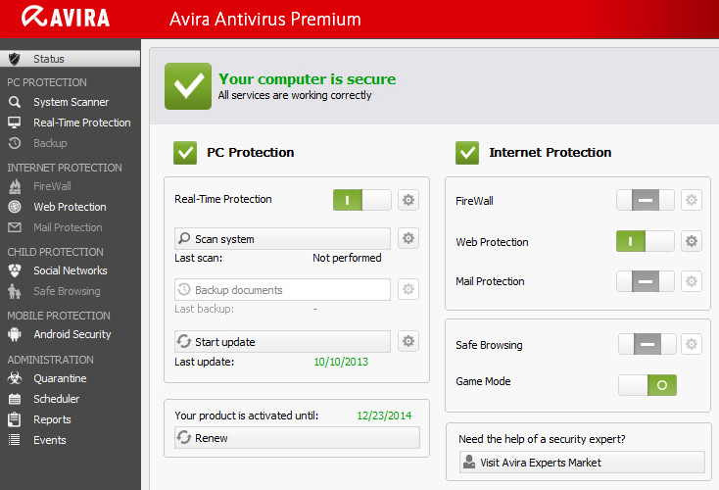The height and width of the screenshot is (490, 719).
Task: Toggle Real-Time Protection switch off
Action: (361, 200)
